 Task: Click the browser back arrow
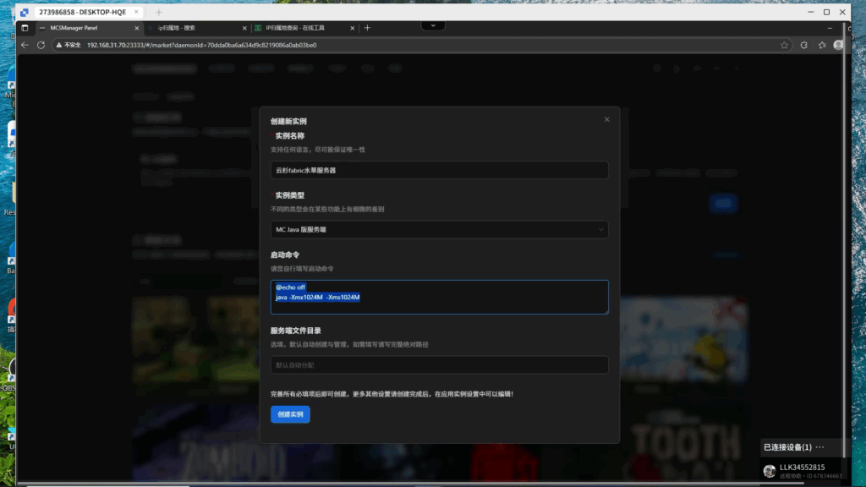pyautogui.click(x=25, y=45)
